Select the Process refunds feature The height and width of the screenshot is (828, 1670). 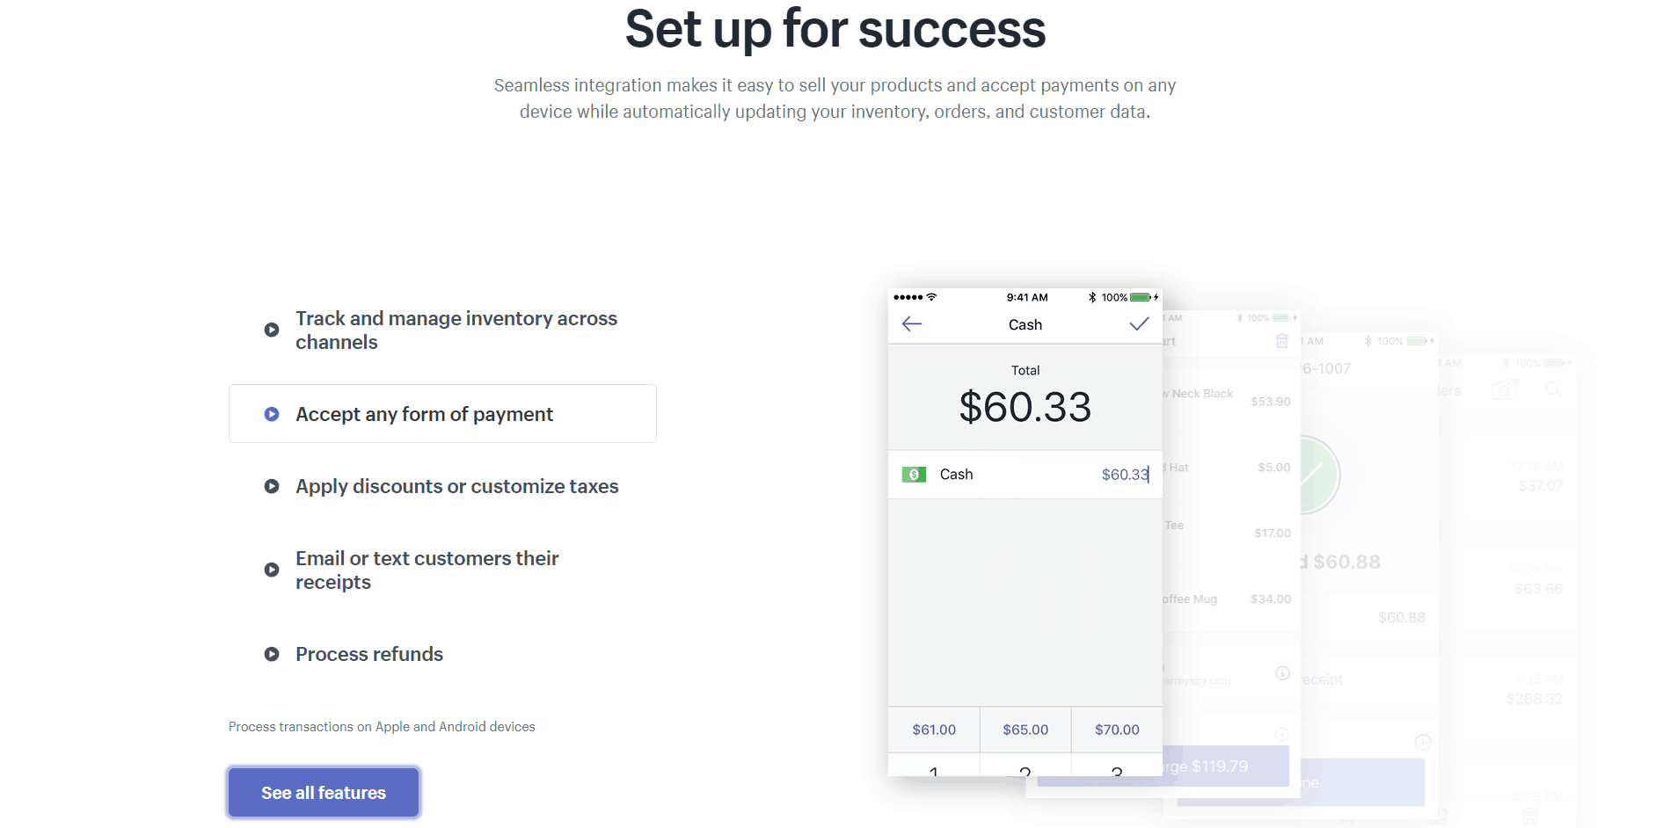[369, 654]
